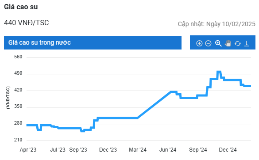Screen dimensions: 259x160
Task: Click the Dec '23 x-axis label
Action: 108,149
